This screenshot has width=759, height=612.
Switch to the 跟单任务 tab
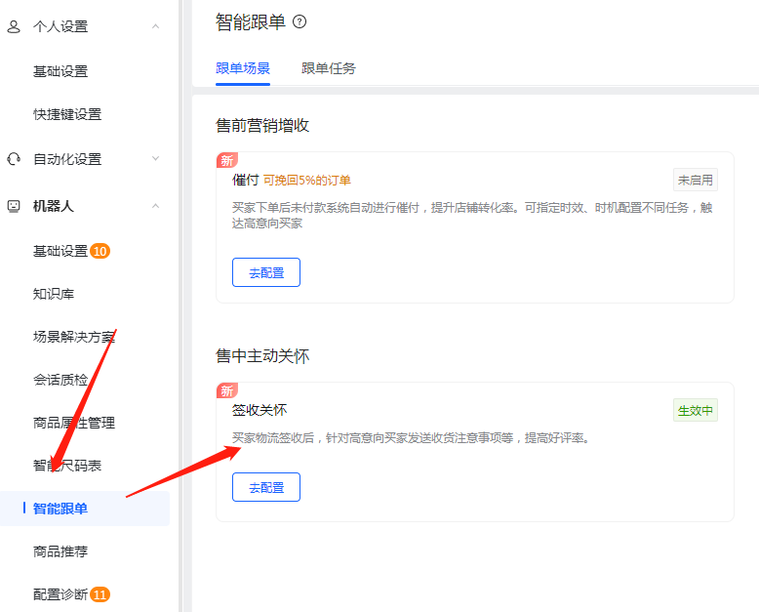coord(329,68)
